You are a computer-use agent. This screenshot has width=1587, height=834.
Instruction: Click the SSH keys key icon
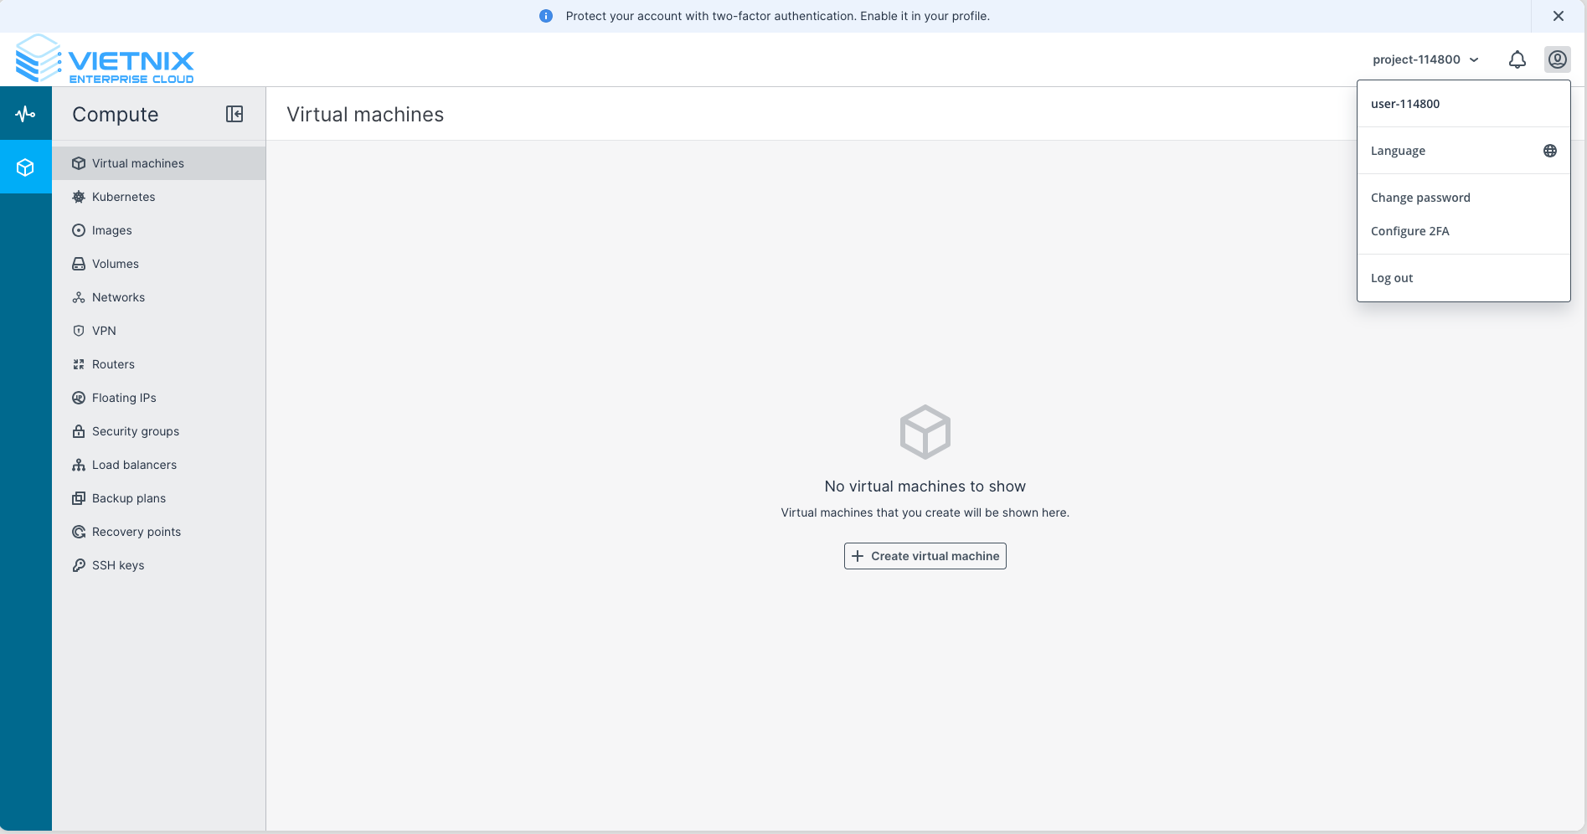click(x=79, y=565)
